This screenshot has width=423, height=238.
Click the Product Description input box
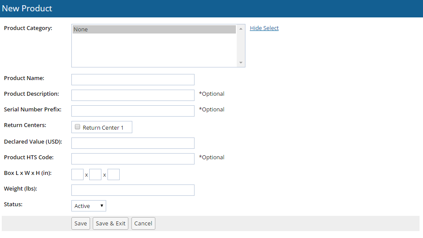(133, 95)
